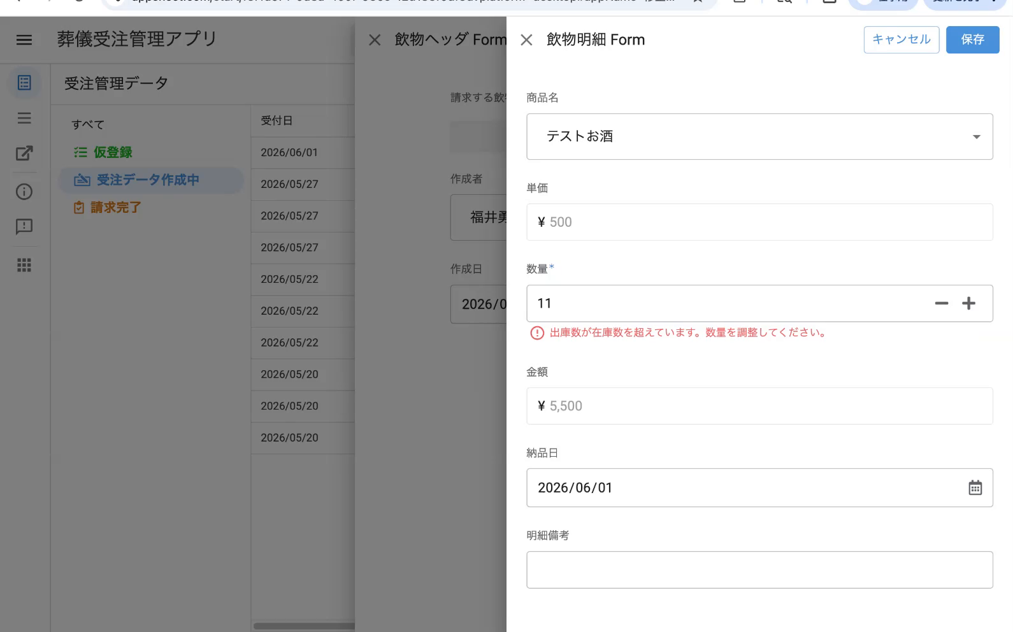Click the 受注管理データ heading
Screen dimensions: 1013x632
click(116, 83)
